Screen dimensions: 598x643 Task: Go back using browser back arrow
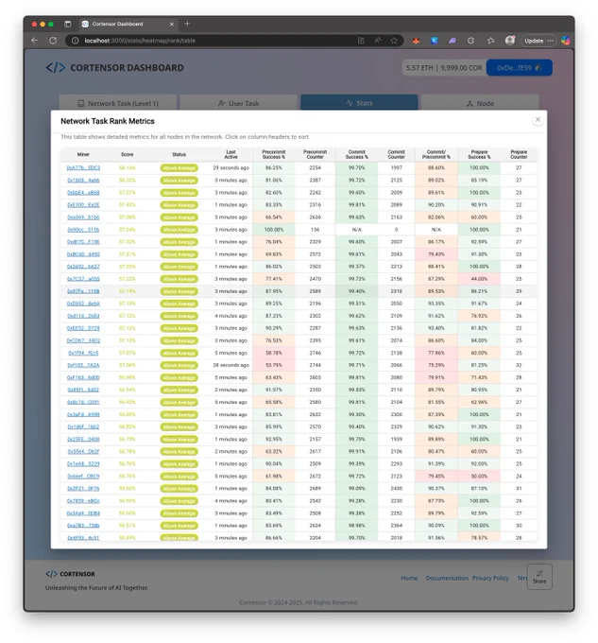coord(34,40)
